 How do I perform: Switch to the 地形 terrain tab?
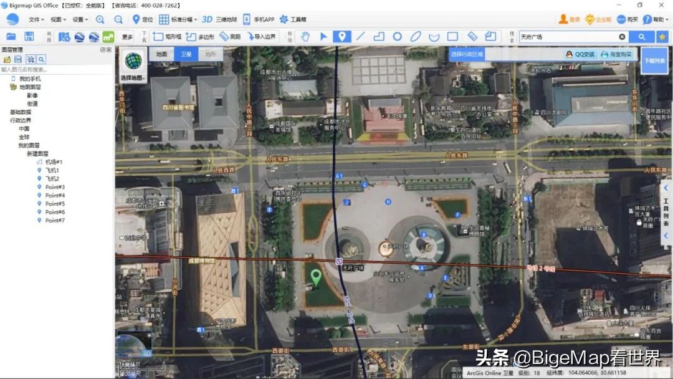click(x=211, y=54)
